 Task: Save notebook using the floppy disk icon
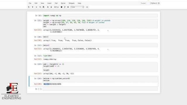point(29,7)
